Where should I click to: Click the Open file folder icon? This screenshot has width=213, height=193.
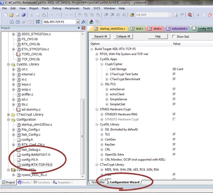click(x=11, y=15)
